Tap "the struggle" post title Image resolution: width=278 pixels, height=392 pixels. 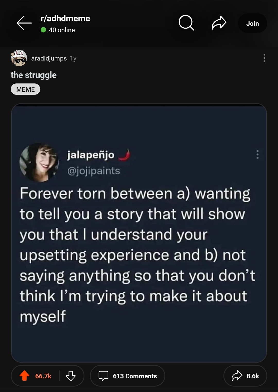click(34, 75)
